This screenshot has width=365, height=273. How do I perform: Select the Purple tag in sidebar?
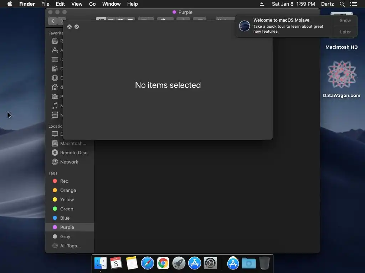click(x=70, y=227)
